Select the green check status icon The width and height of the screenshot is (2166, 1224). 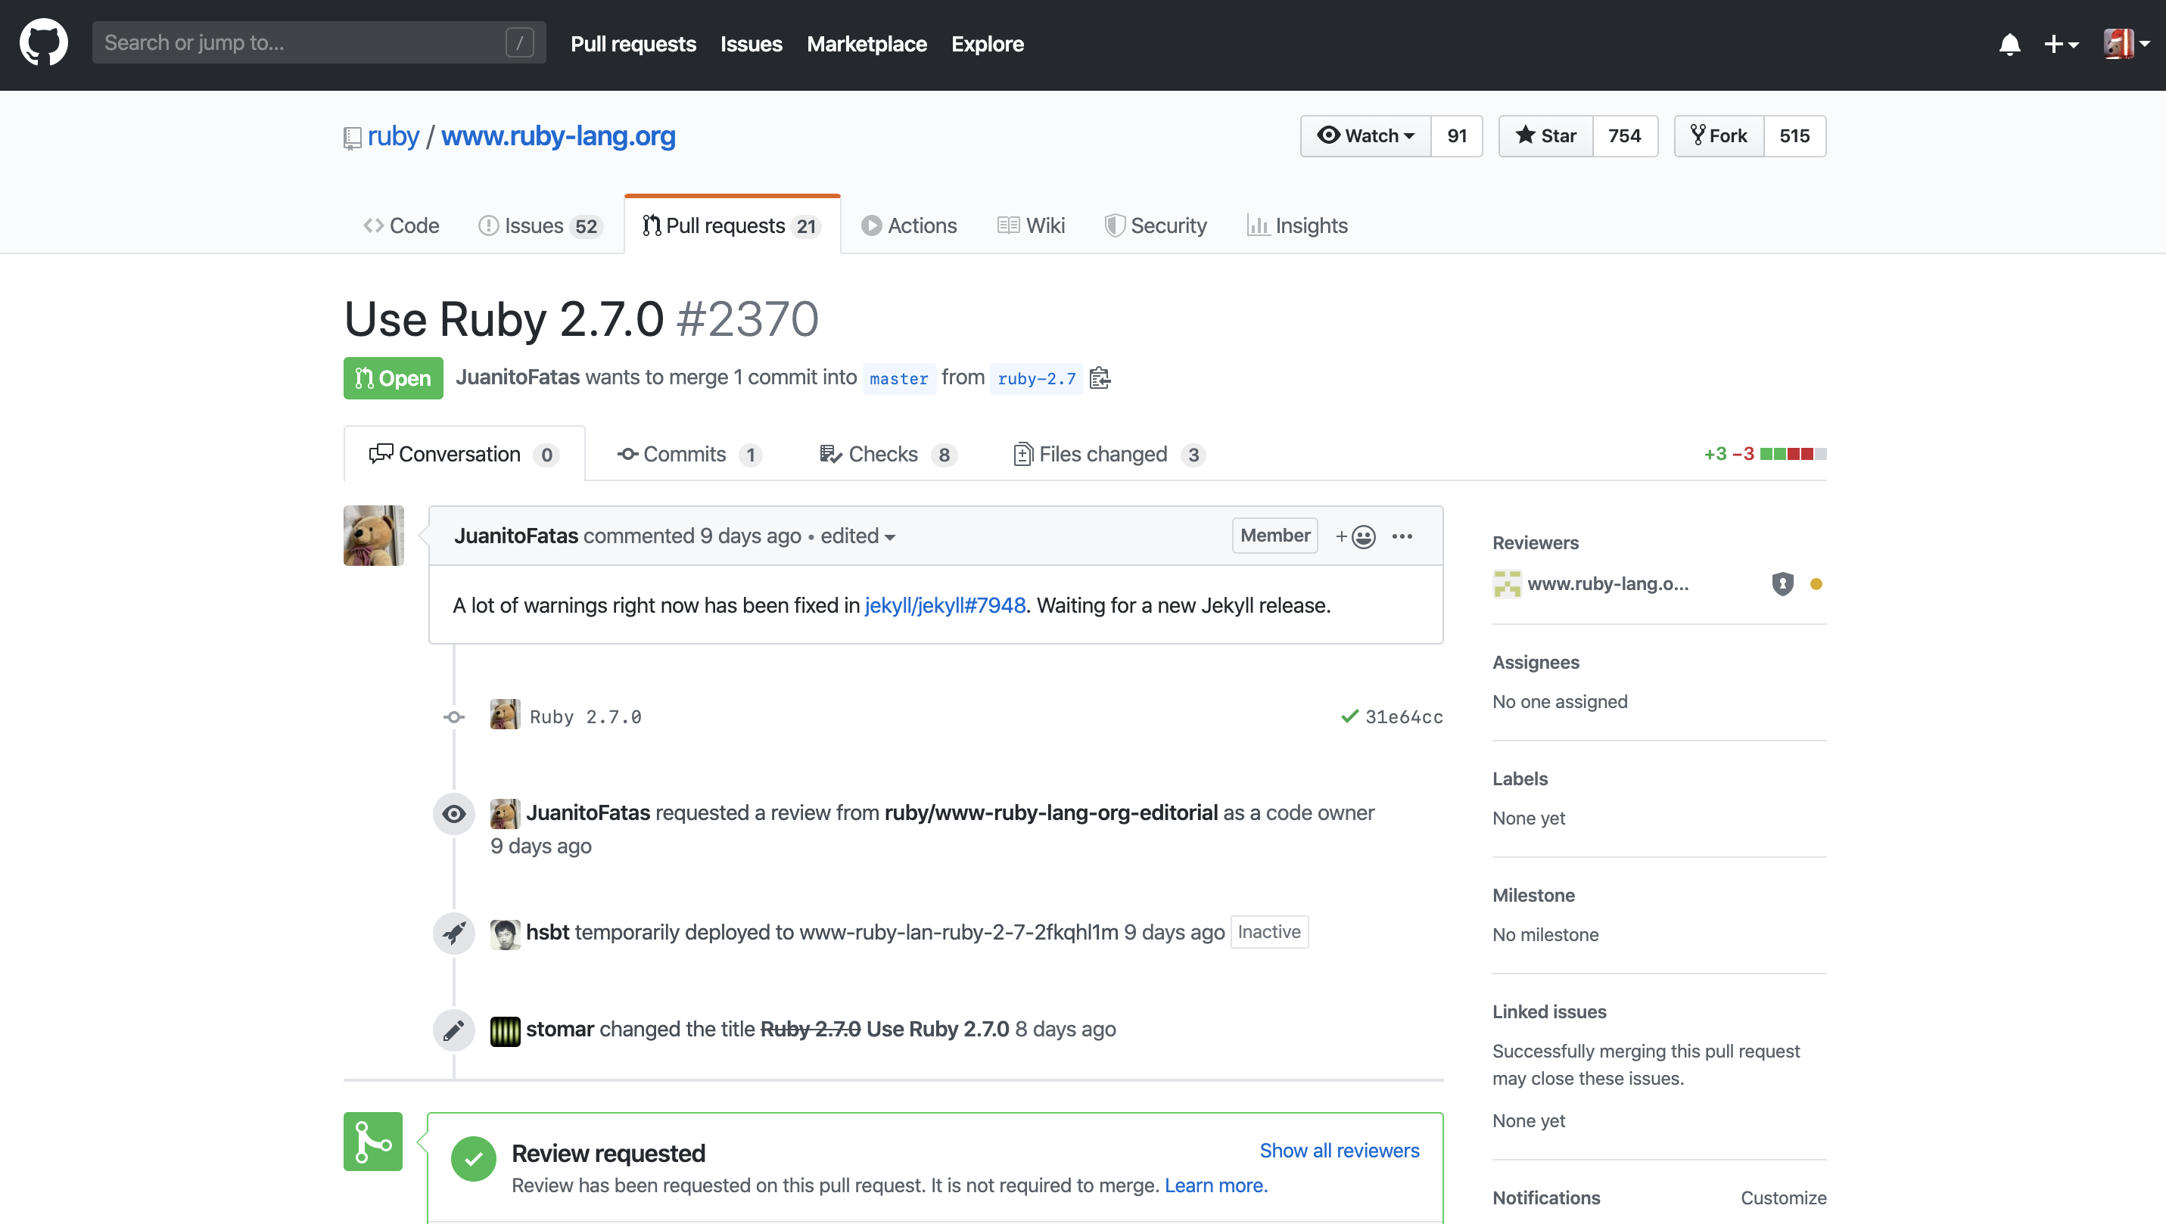point(1349,717)
